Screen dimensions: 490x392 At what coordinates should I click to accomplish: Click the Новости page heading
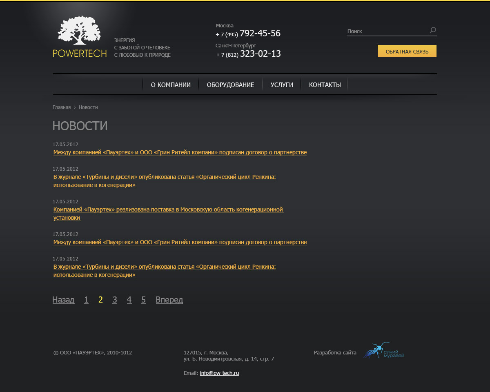(80, 126)
